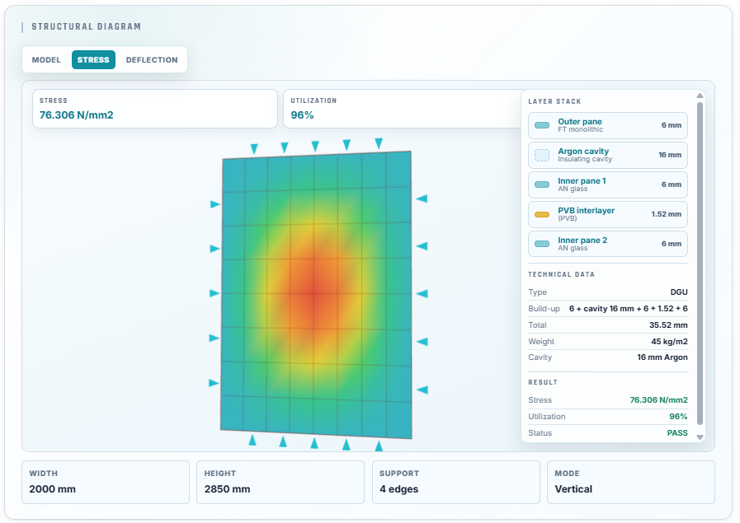
Task: Click the WIDTH 2000 mm field
Action: (x=106, y=482)
